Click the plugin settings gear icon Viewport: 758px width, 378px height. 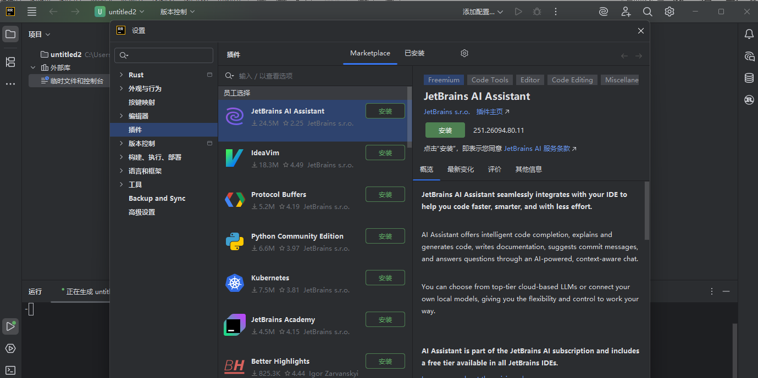click(464, 53)
